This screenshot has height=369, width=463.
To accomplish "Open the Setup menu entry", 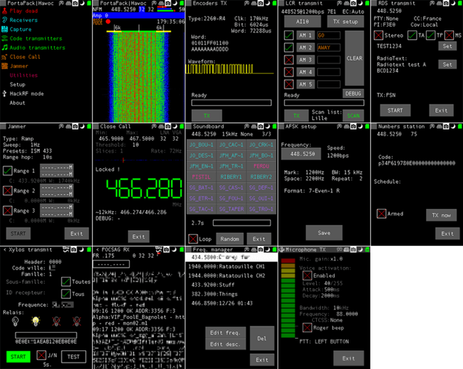I will click(x=18, y=85).
